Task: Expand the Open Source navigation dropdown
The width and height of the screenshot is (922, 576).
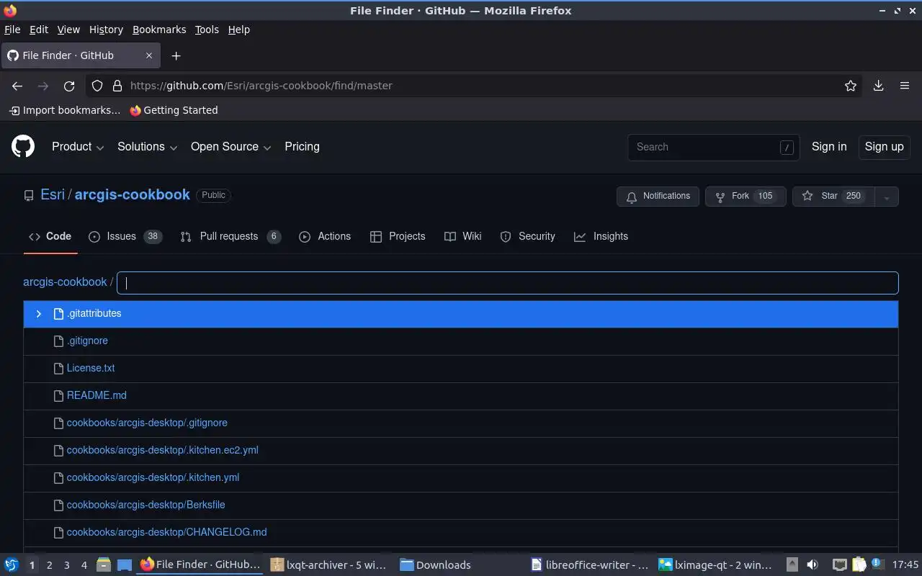Action: [230, 147]
